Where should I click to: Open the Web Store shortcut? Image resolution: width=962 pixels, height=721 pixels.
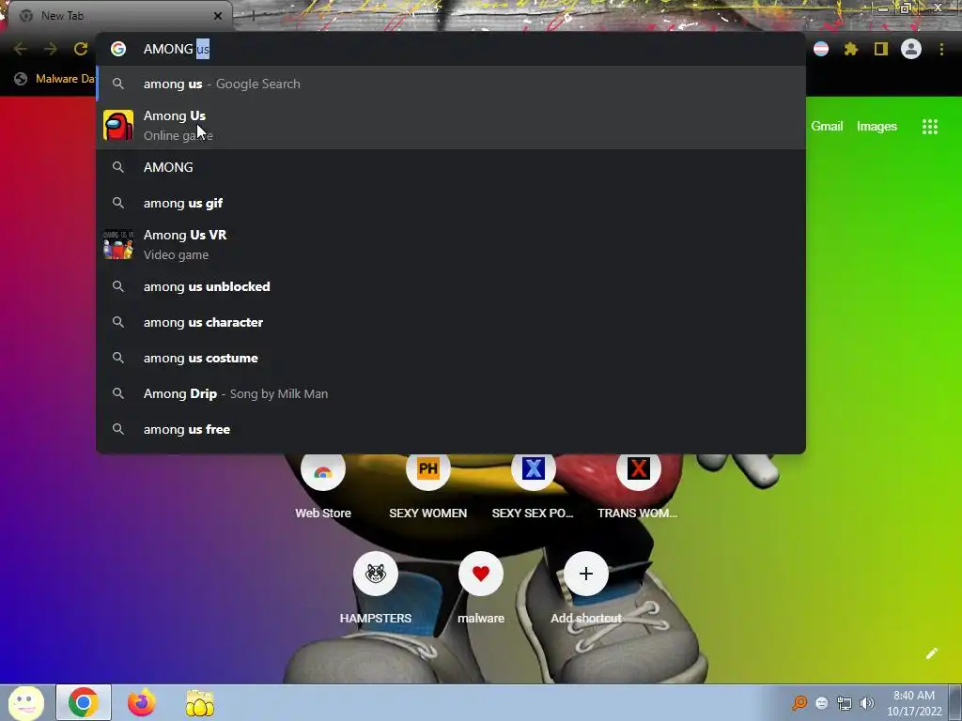coord(323,487)
